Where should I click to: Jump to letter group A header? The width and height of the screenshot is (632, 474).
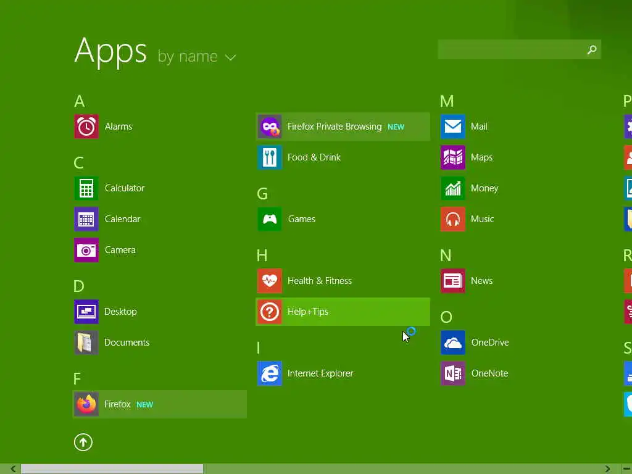80,101
